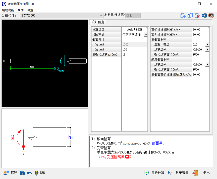Click the 开始计算 button

(154, 173)
